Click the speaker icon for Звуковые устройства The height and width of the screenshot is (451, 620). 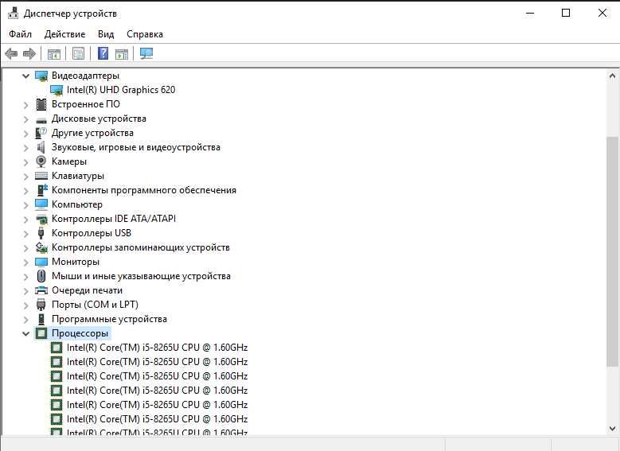pos(41,147)
